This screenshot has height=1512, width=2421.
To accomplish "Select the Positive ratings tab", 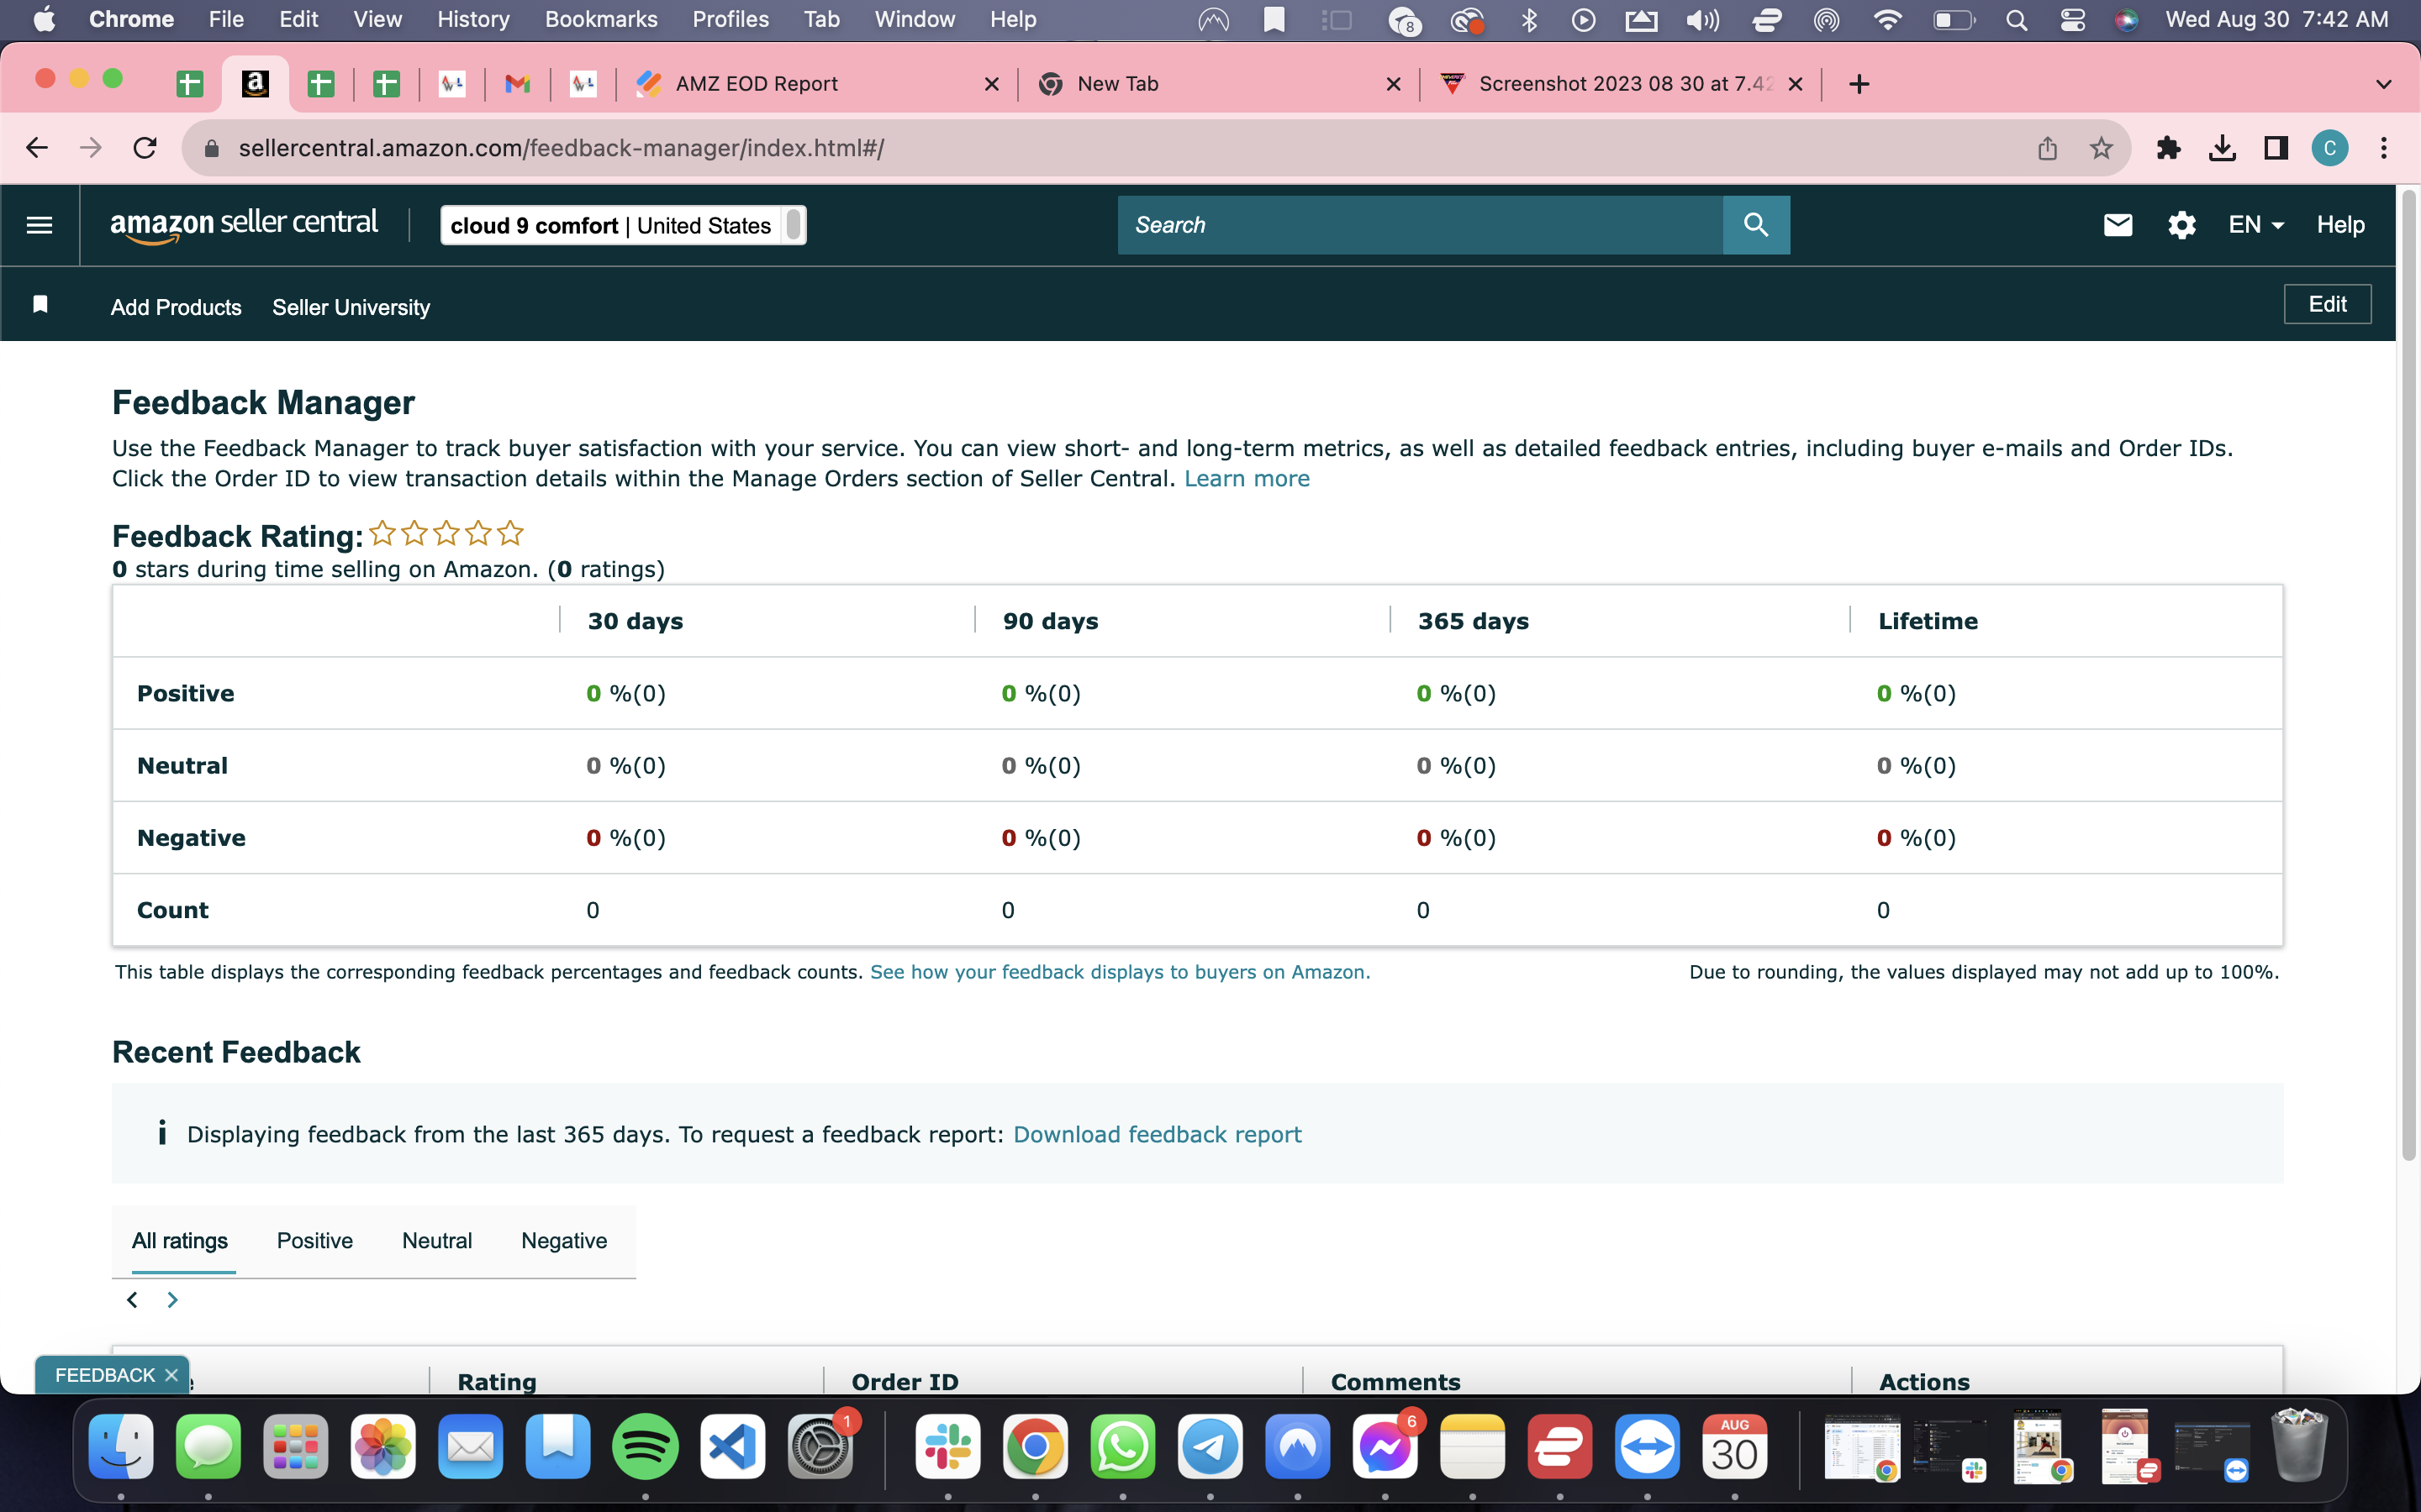I will click(315, 1241).
